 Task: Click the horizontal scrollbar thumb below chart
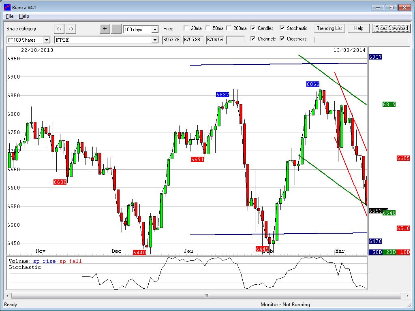[x=206, y=296]
